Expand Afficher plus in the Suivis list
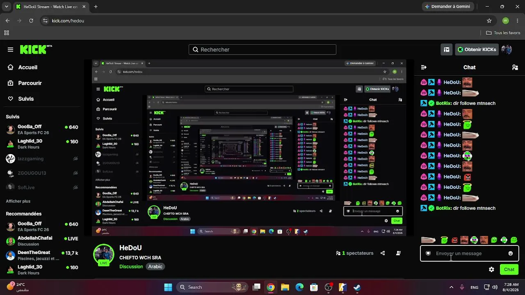525x295 pixels. [18, 201]
